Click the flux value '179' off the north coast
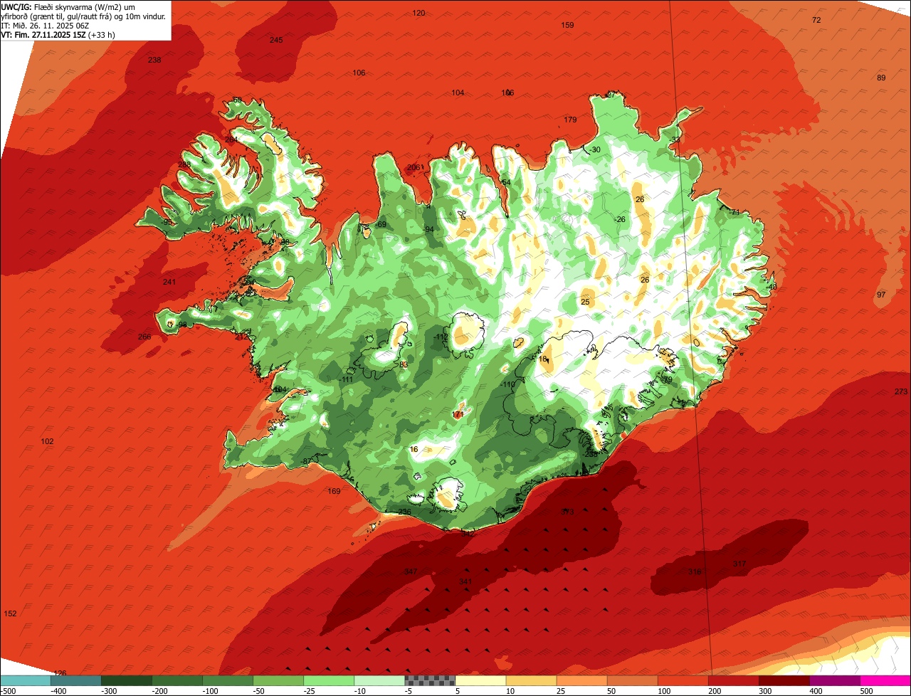The height and width of the screenshot is (696, 911). point(570,120)
